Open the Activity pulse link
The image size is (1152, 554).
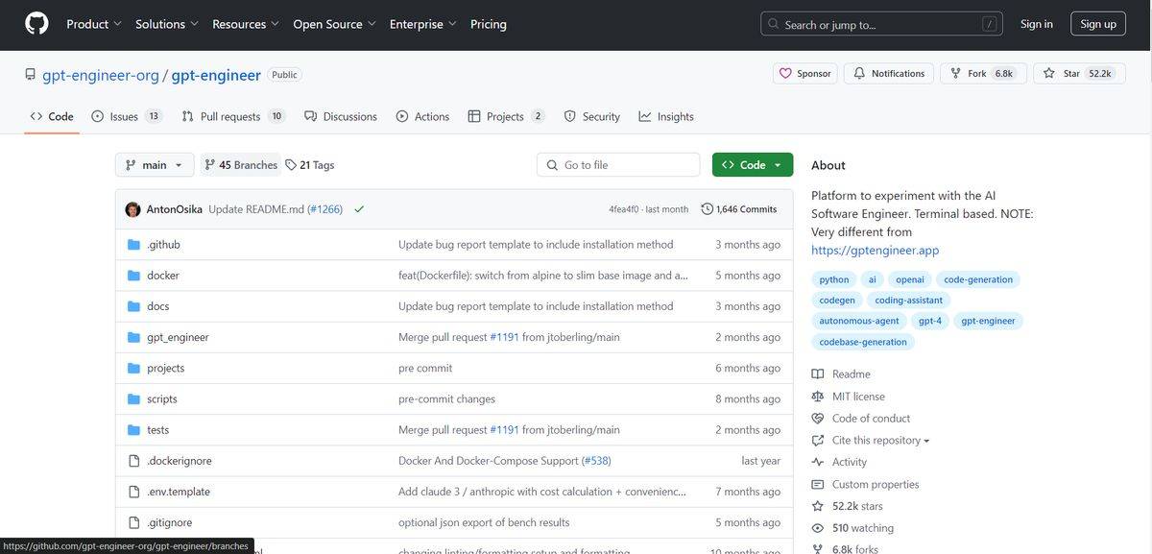click(849, 462)
